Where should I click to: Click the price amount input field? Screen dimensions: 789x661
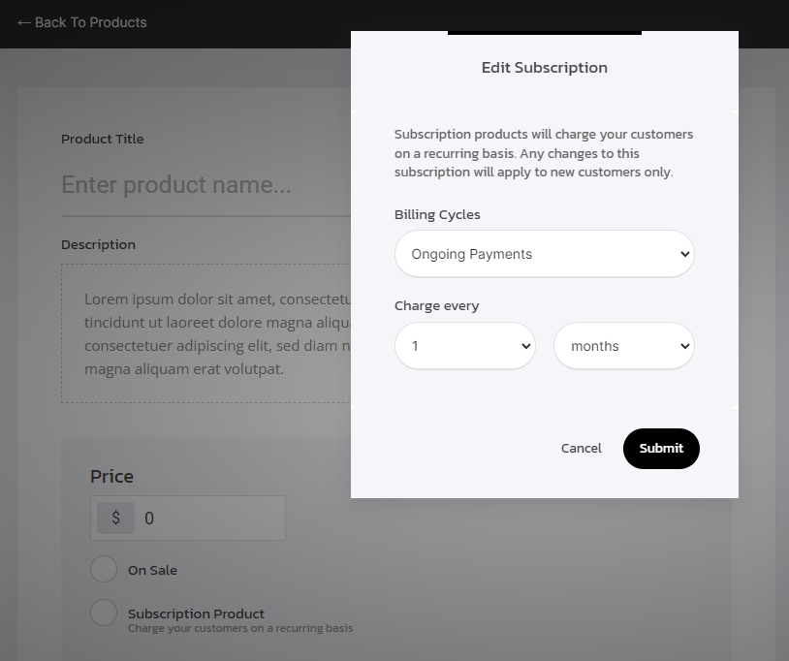[208, 519]
